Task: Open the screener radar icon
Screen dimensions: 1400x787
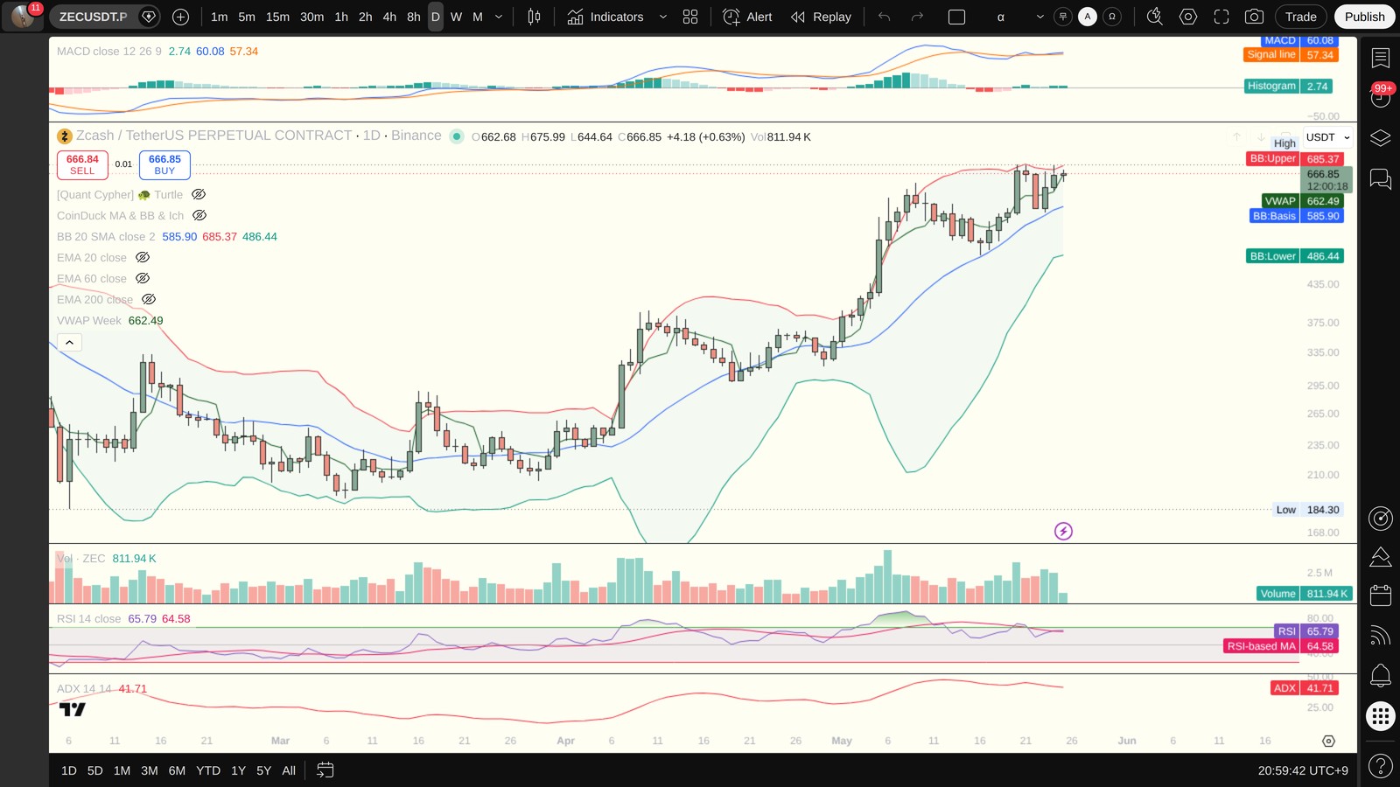Action: tap(1381, 519)
